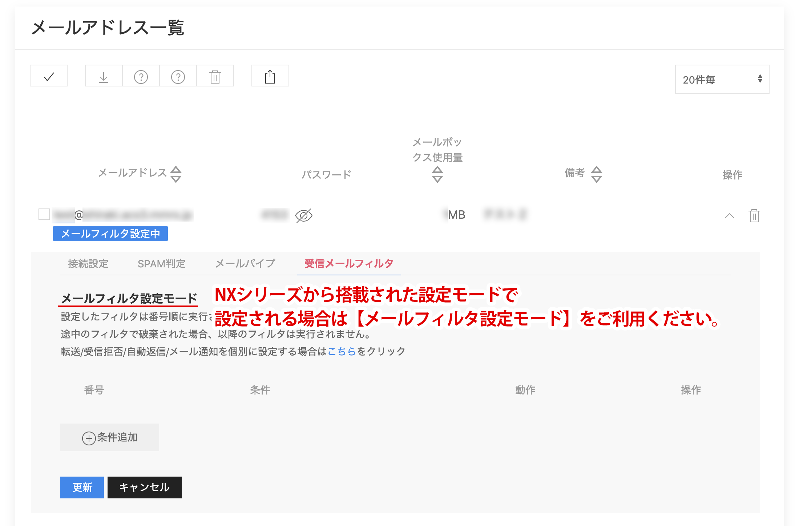Click the select-all checkmark toolbar button
The height and width of the screenshot is (526, 803).
click(x=49, y=76)
